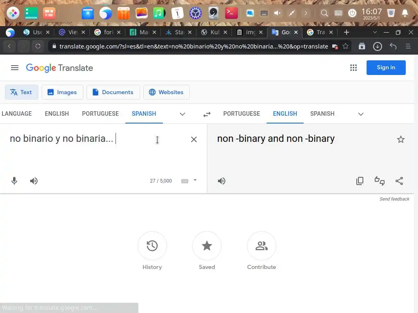
Task: Open the browser menu
Action: [x=408, y=46]
